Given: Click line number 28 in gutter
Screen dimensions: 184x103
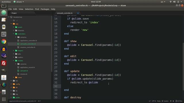Looking at the screenshot, I should (x=56, y=71).
